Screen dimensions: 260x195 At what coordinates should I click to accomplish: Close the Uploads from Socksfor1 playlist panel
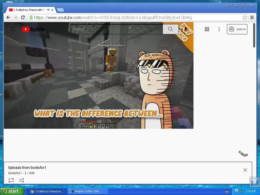click(x=245, y=170)
